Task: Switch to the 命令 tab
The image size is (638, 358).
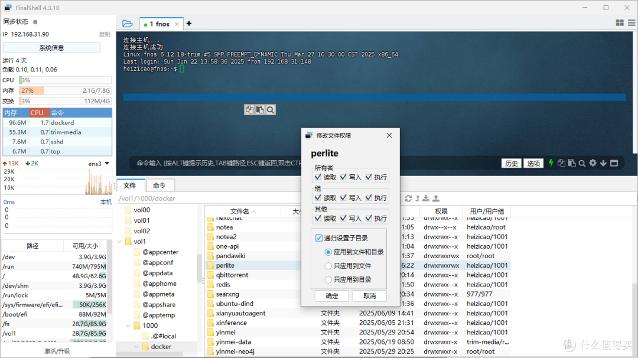Action: tap(160, 185)
